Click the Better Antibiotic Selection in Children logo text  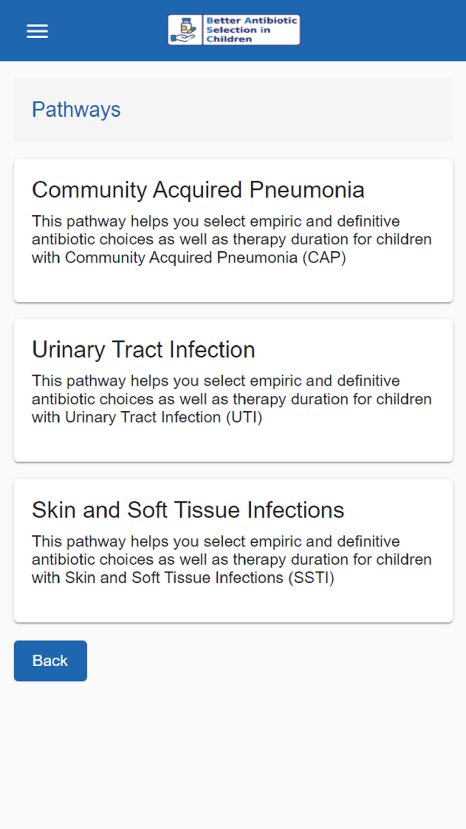(x=251, y=30)
